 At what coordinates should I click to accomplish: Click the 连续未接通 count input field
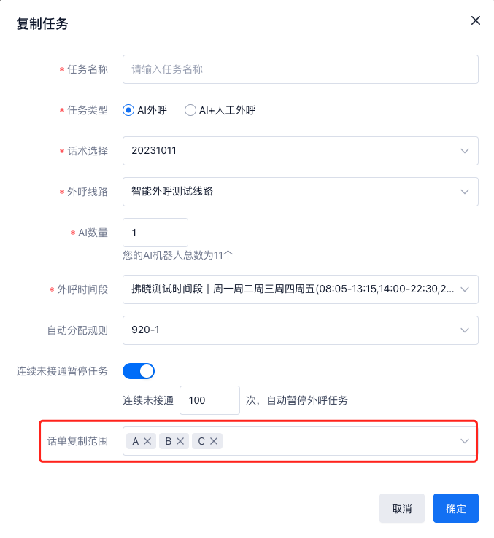pyautogui.click(x=209, y=400)
